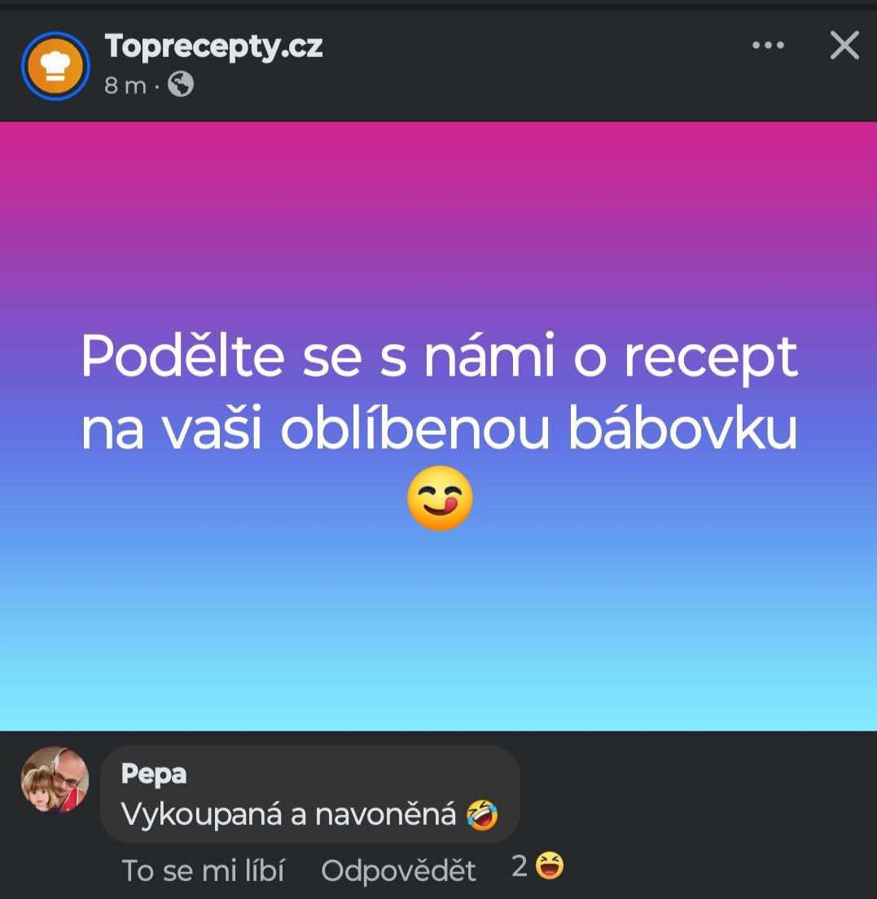The image size is (877, 899).
Task: Show the reaction count '2'
Action: click(x=520, y=866)
